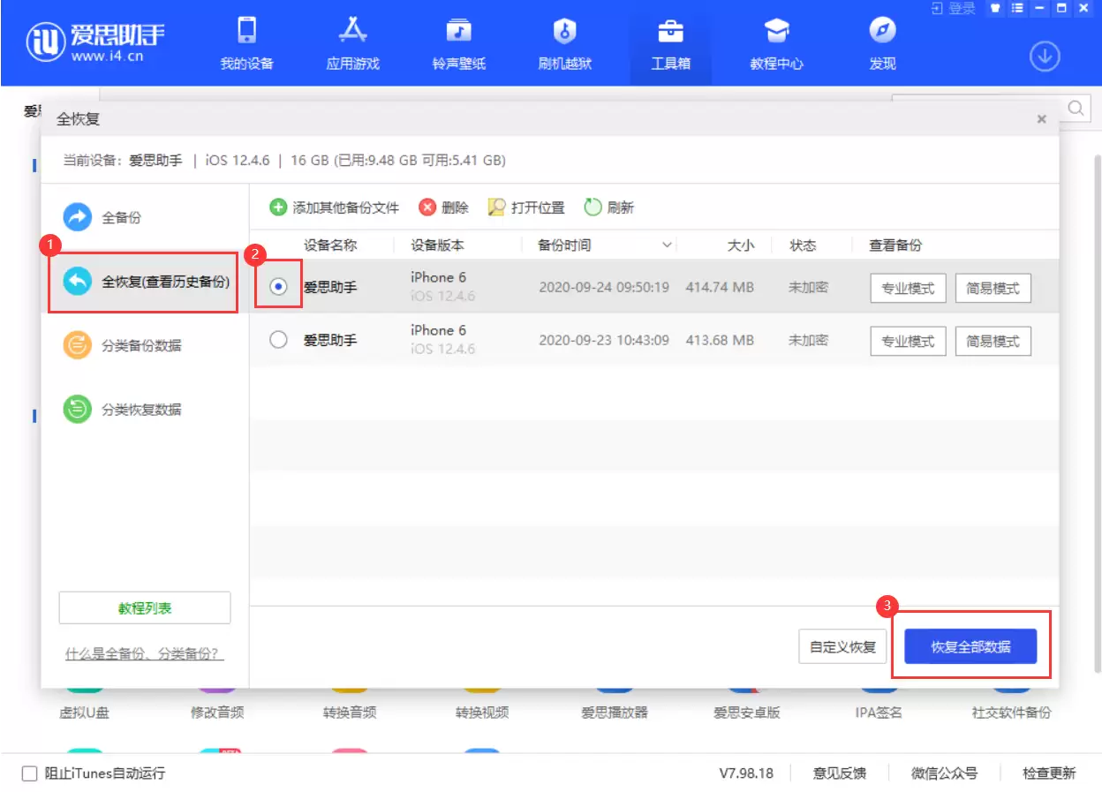This screenshot has width=1102, height=792.
Task: Open 专业模式 for the 2020-09-24 backup
Action: click(909, 288)
